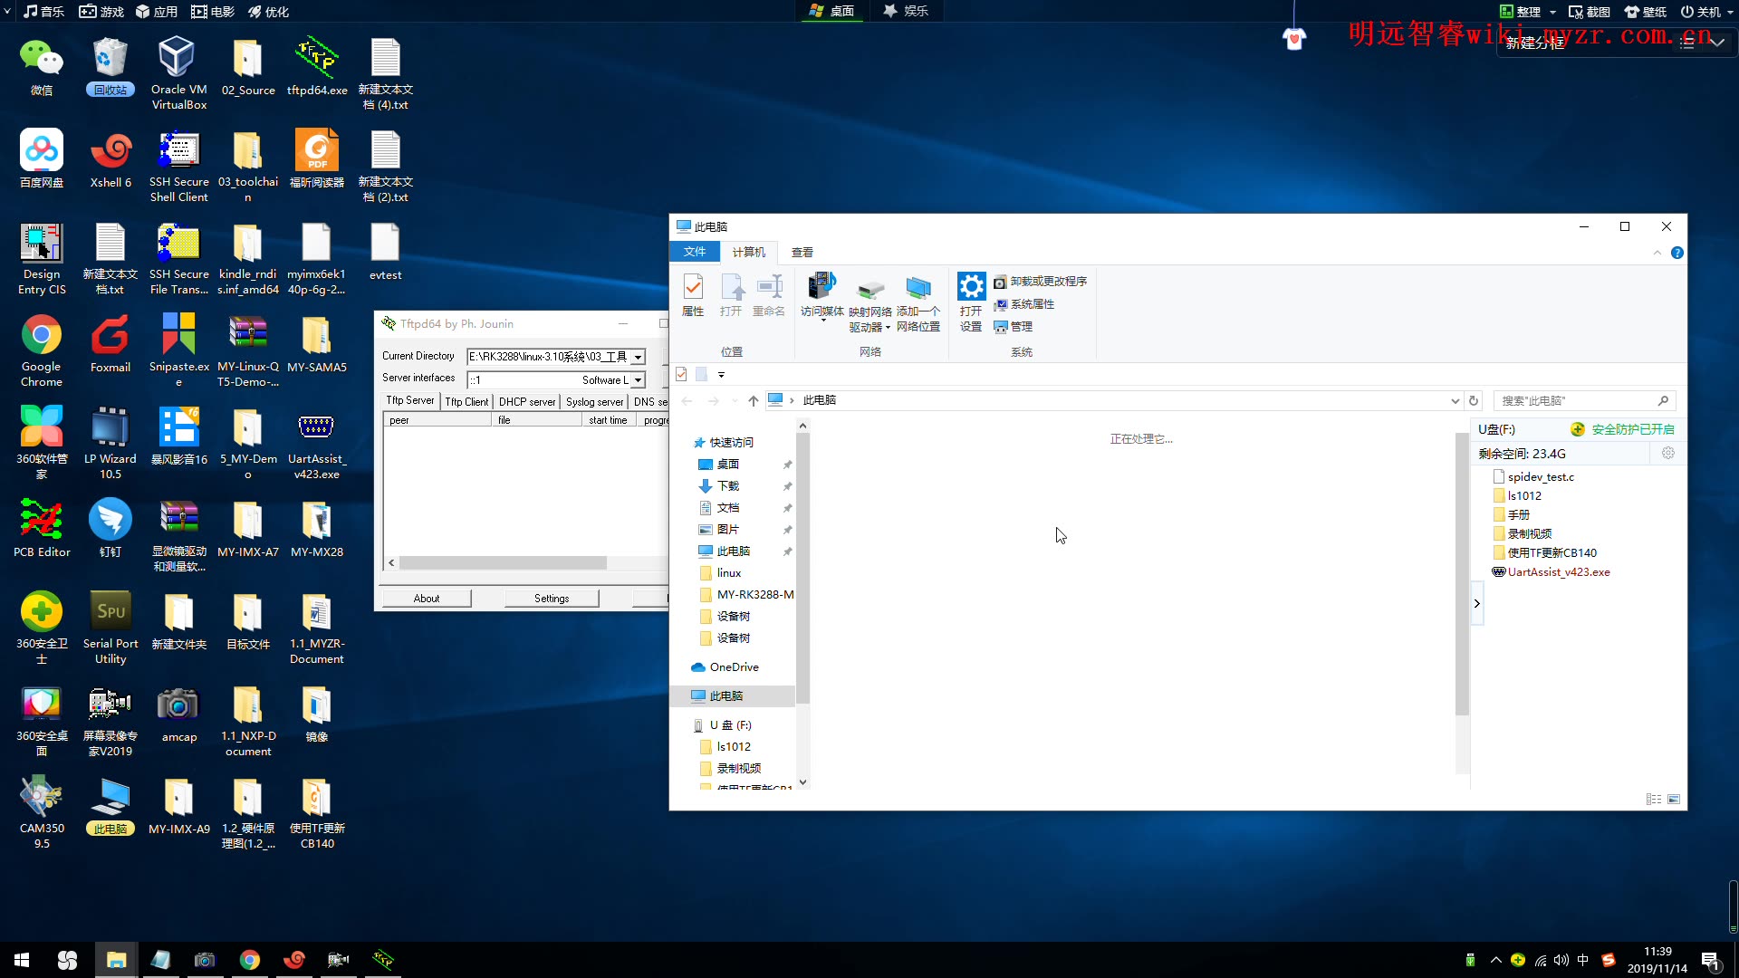Open 360安全卫士 security app
The width and height of the screenshot is (1739, 978).
(x=41, y=611)
